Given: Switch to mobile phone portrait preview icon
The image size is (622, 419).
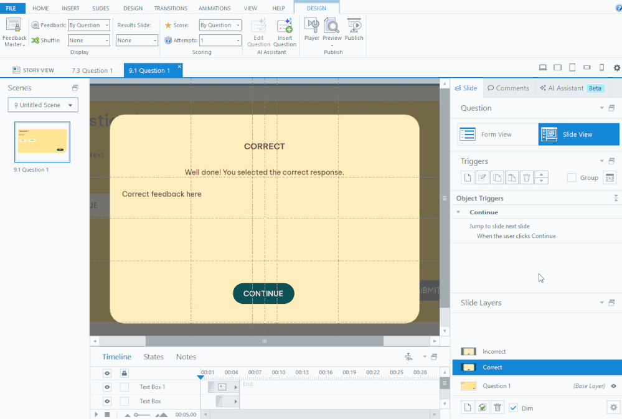Looking at the screenshot, I should tap(601, 68).
